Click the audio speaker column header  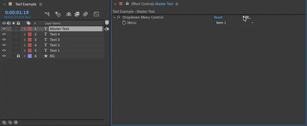tap(9, 23)
